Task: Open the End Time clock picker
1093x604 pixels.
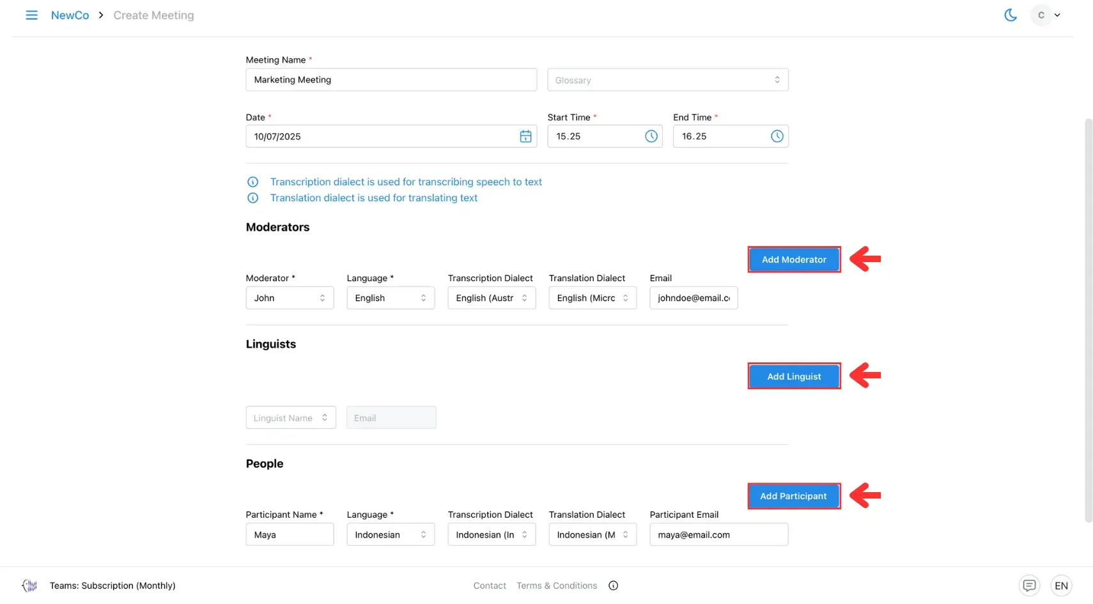Action: coord(777,136)
